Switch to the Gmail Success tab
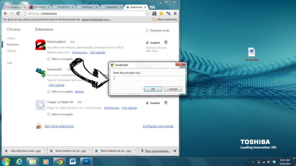Viewport: 296px width, 166px height. click(14, 7)
